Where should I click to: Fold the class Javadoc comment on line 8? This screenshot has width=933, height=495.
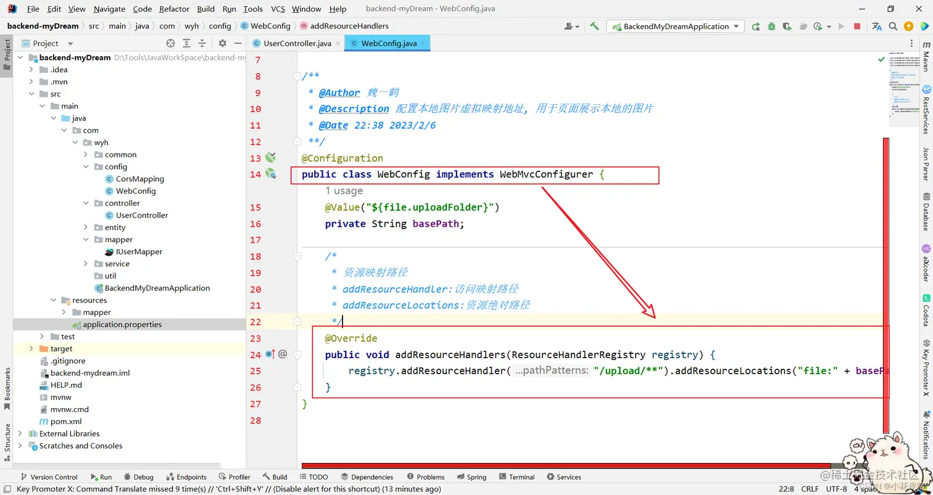pyautogui.click(x=297, y=76)
